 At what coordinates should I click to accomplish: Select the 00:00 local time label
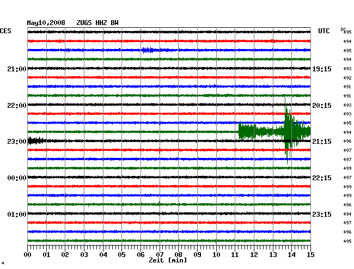click(x=17, y=178)
